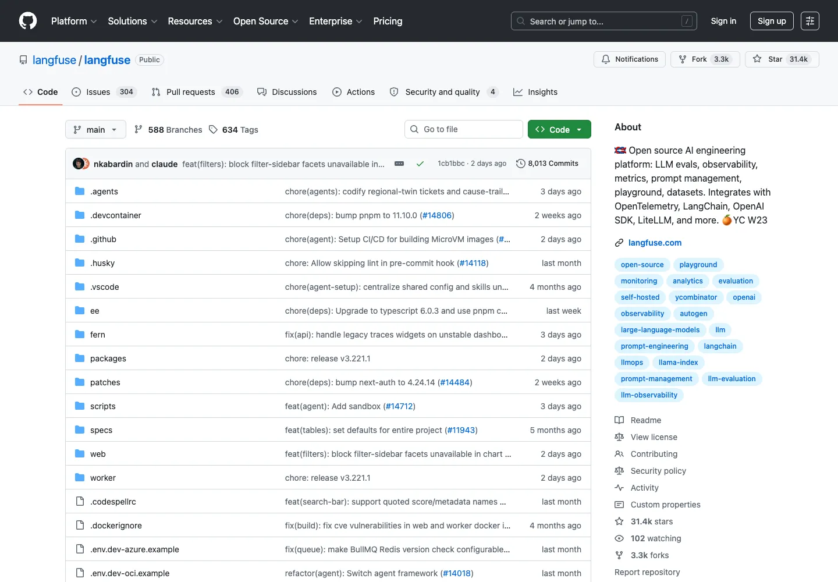This screenshot has height=582, width=838.
Task: Switch to the Actions tab
Action: coord(354,92)
